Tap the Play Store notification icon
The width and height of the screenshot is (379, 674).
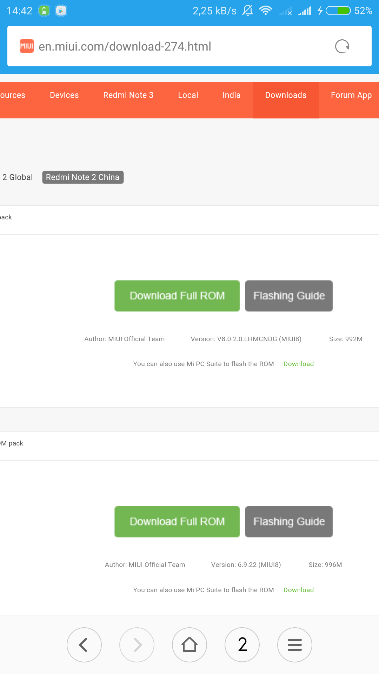[61, 11]
